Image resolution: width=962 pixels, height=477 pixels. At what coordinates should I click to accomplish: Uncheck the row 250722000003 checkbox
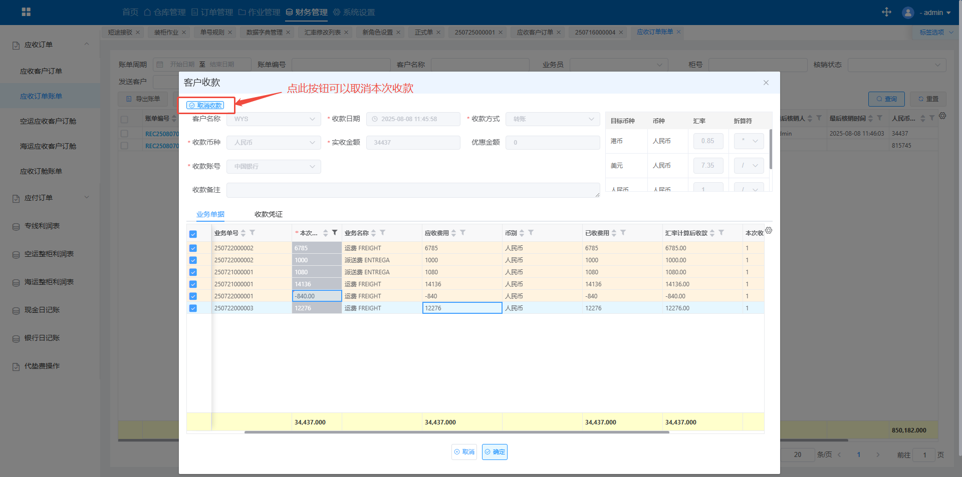[193, 308]
